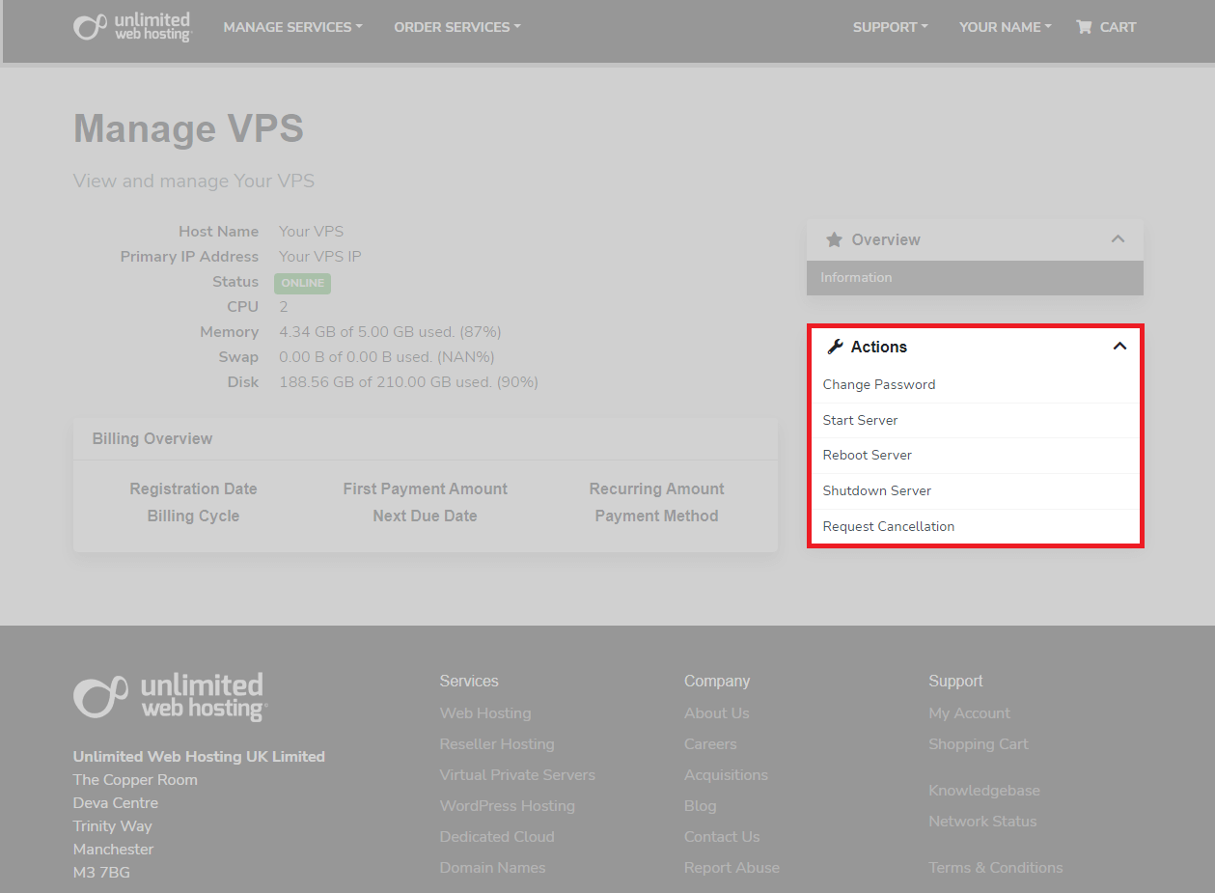Select Shutdown Server action
The height and width of the screenshot is (893, 1215).
click(x=975, y=490)
